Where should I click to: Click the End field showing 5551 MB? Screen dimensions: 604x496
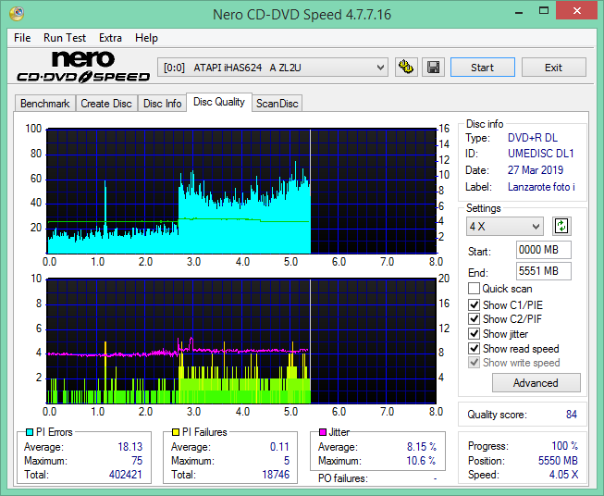pyautogui.click(x=544, y=271)
